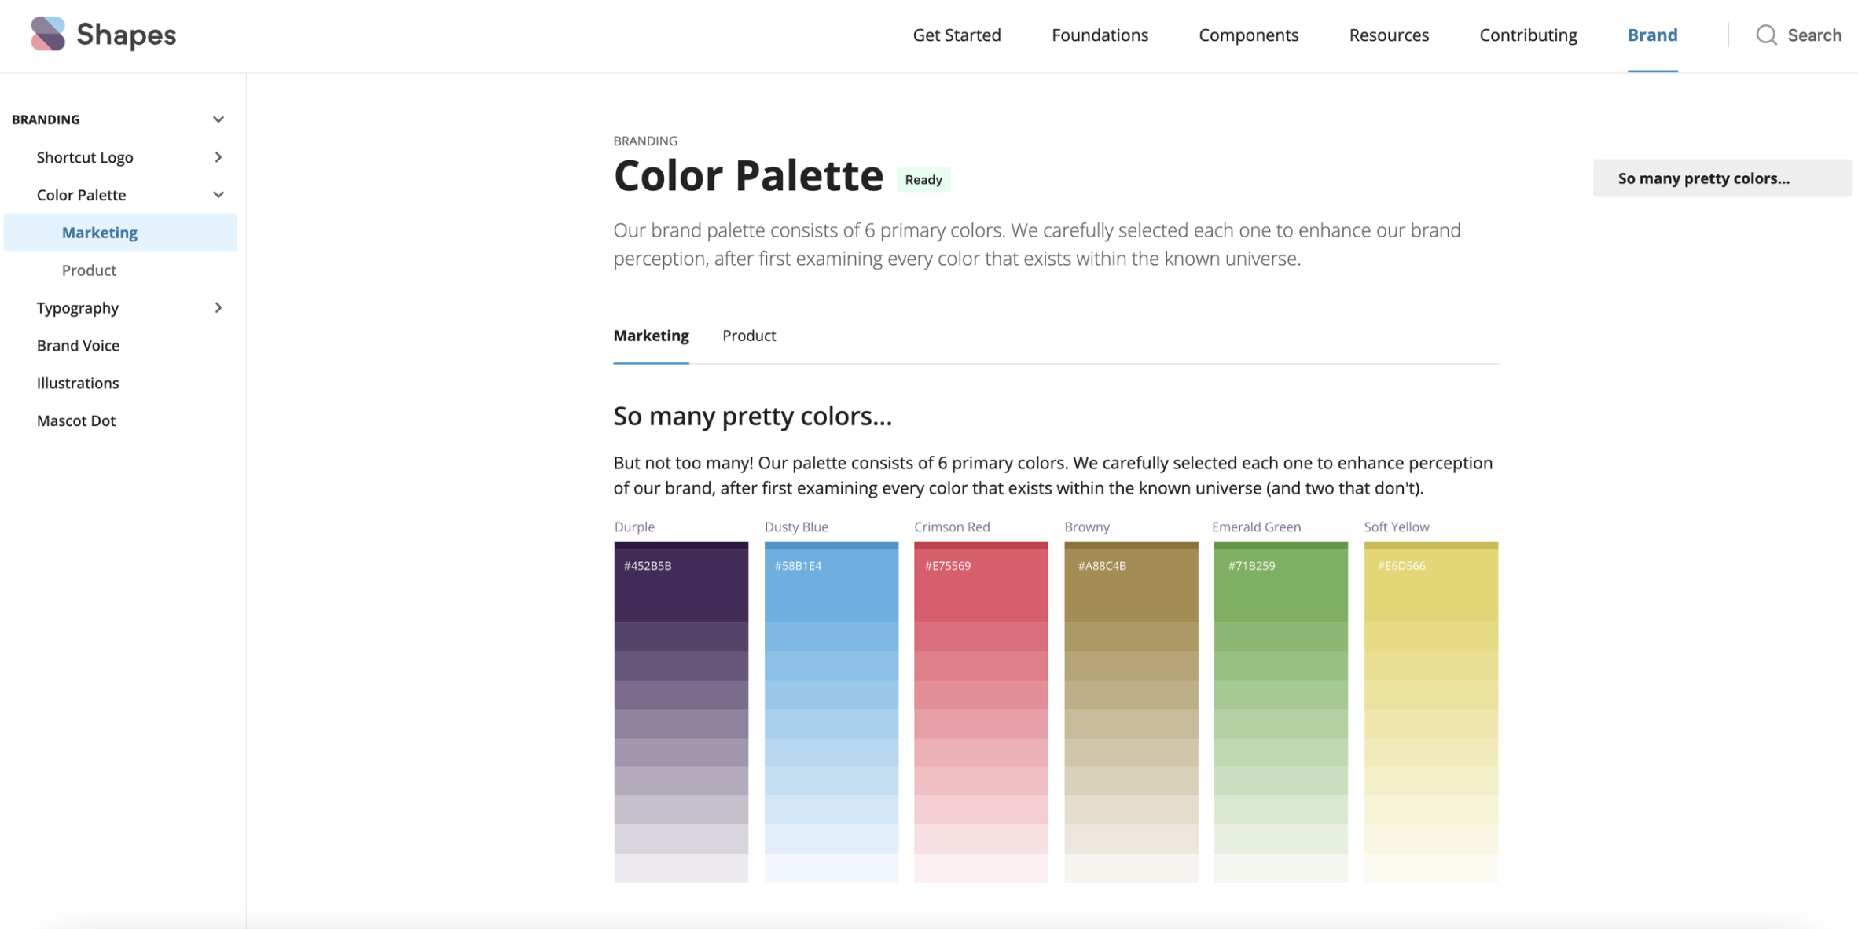The height and width of the screenshot is (929, 1858).
Task: Open the Components navigation item
Action: pyautogui.click(x=1248, y=35)
